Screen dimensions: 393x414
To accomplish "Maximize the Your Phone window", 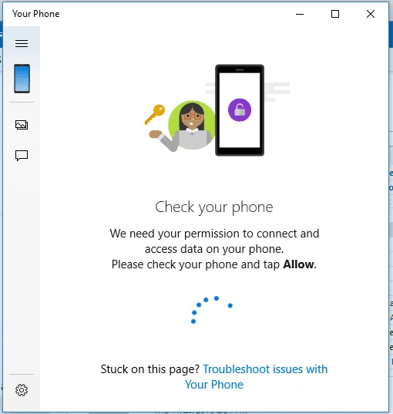I will [335, 14].
